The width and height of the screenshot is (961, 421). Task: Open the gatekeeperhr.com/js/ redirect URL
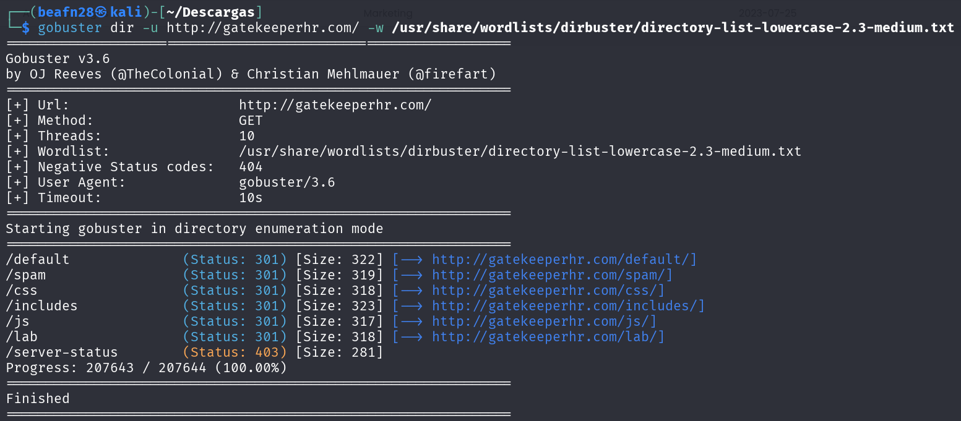pyautogui.click(x=544, y=321)
